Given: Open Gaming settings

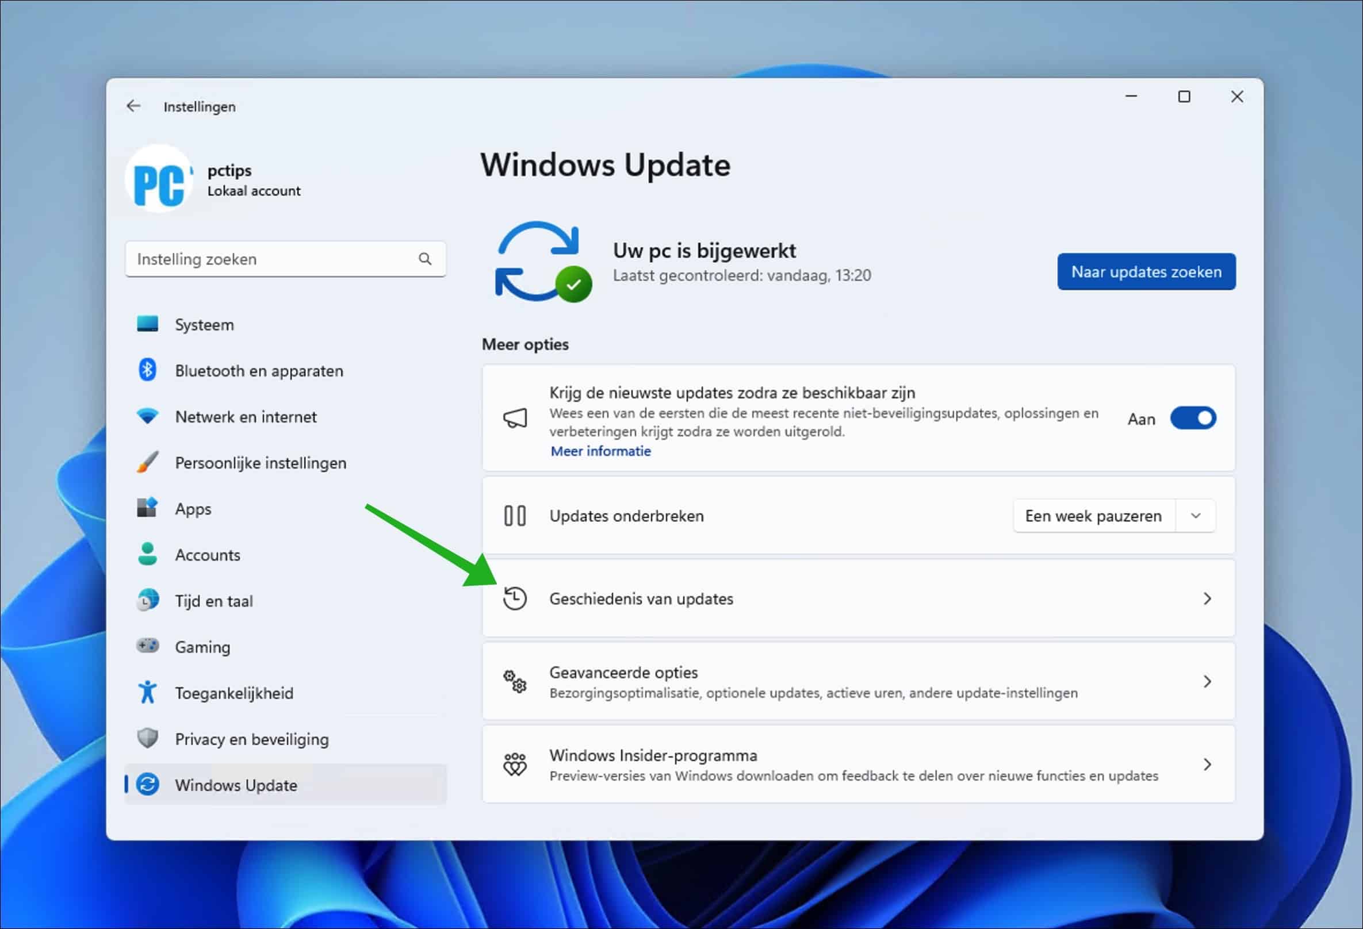Looking at the screenshot, I should click(285, 647).
